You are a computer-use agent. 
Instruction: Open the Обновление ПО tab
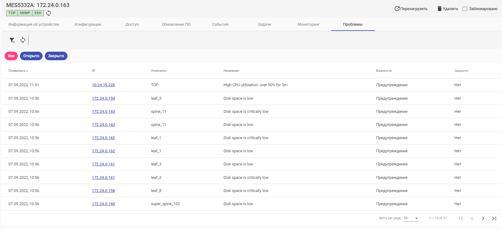tap(176, 24)
